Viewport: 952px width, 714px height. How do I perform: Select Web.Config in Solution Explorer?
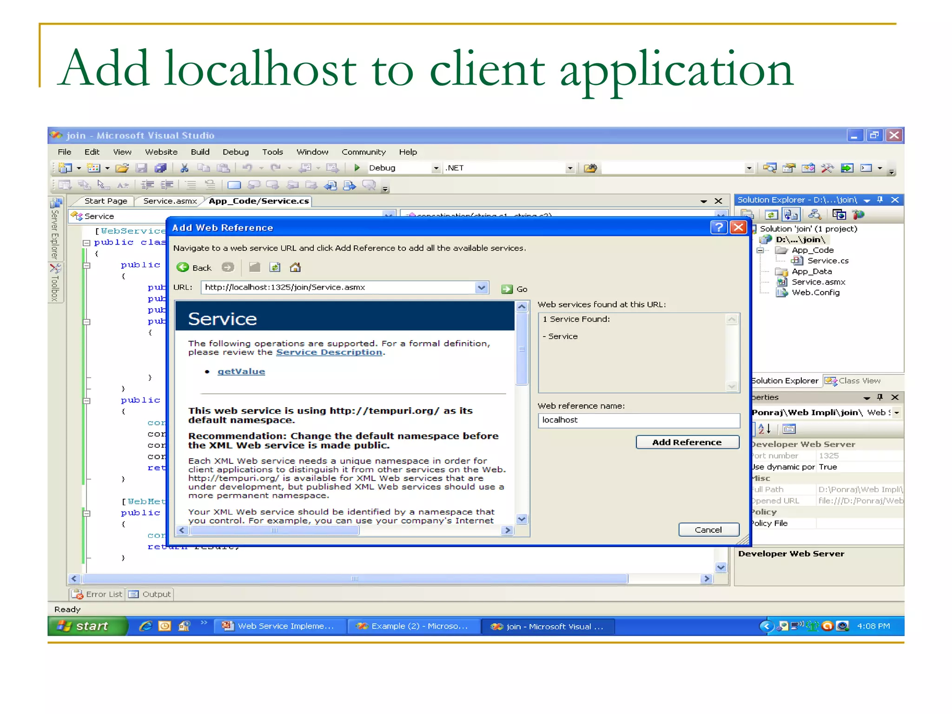pyautogui.click(x=815, y=292)
